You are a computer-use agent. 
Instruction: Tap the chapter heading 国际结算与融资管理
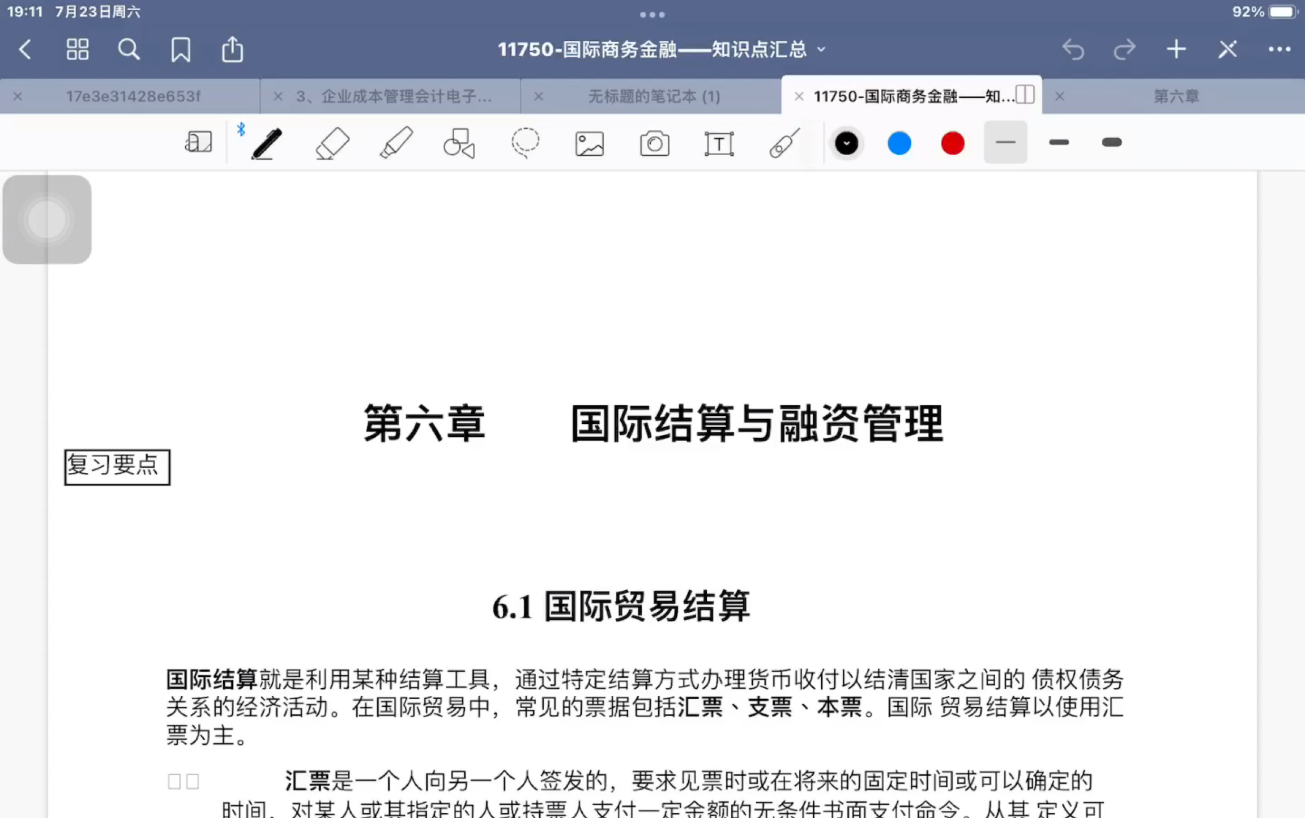(x=756, y=423)
